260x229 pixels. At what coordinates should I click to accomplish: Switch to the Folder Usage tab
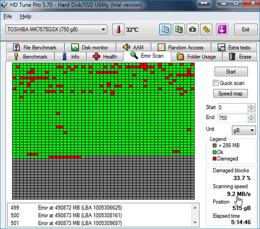[197, 56]
